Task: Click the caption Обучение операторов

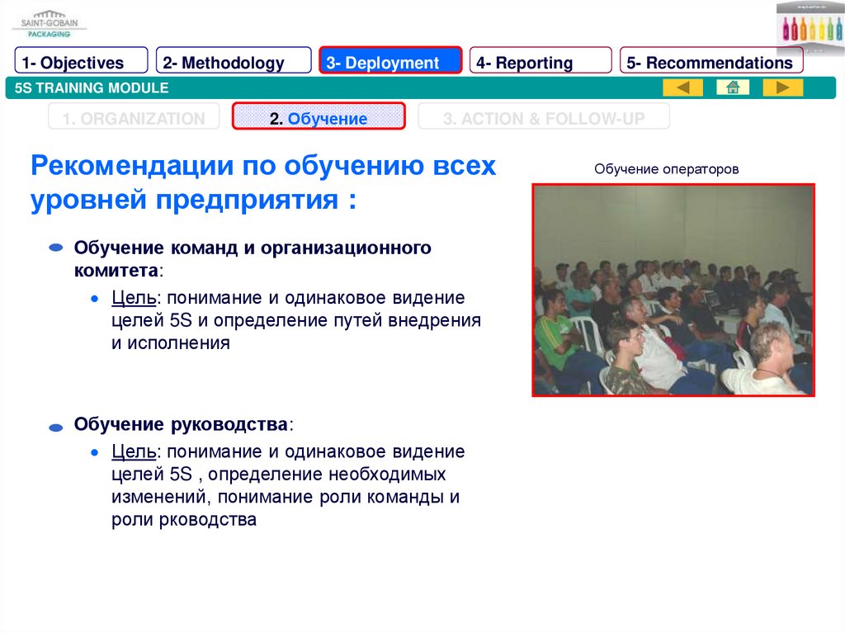Action: (x=667, y=169)
